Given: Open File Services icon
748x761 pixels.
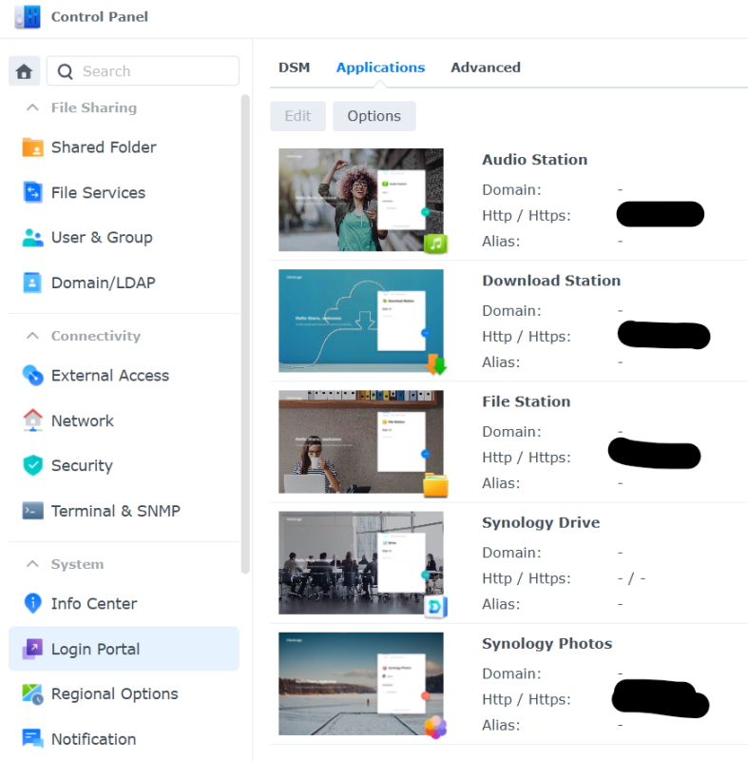Looking at the screenshot, I should point(33,192).
